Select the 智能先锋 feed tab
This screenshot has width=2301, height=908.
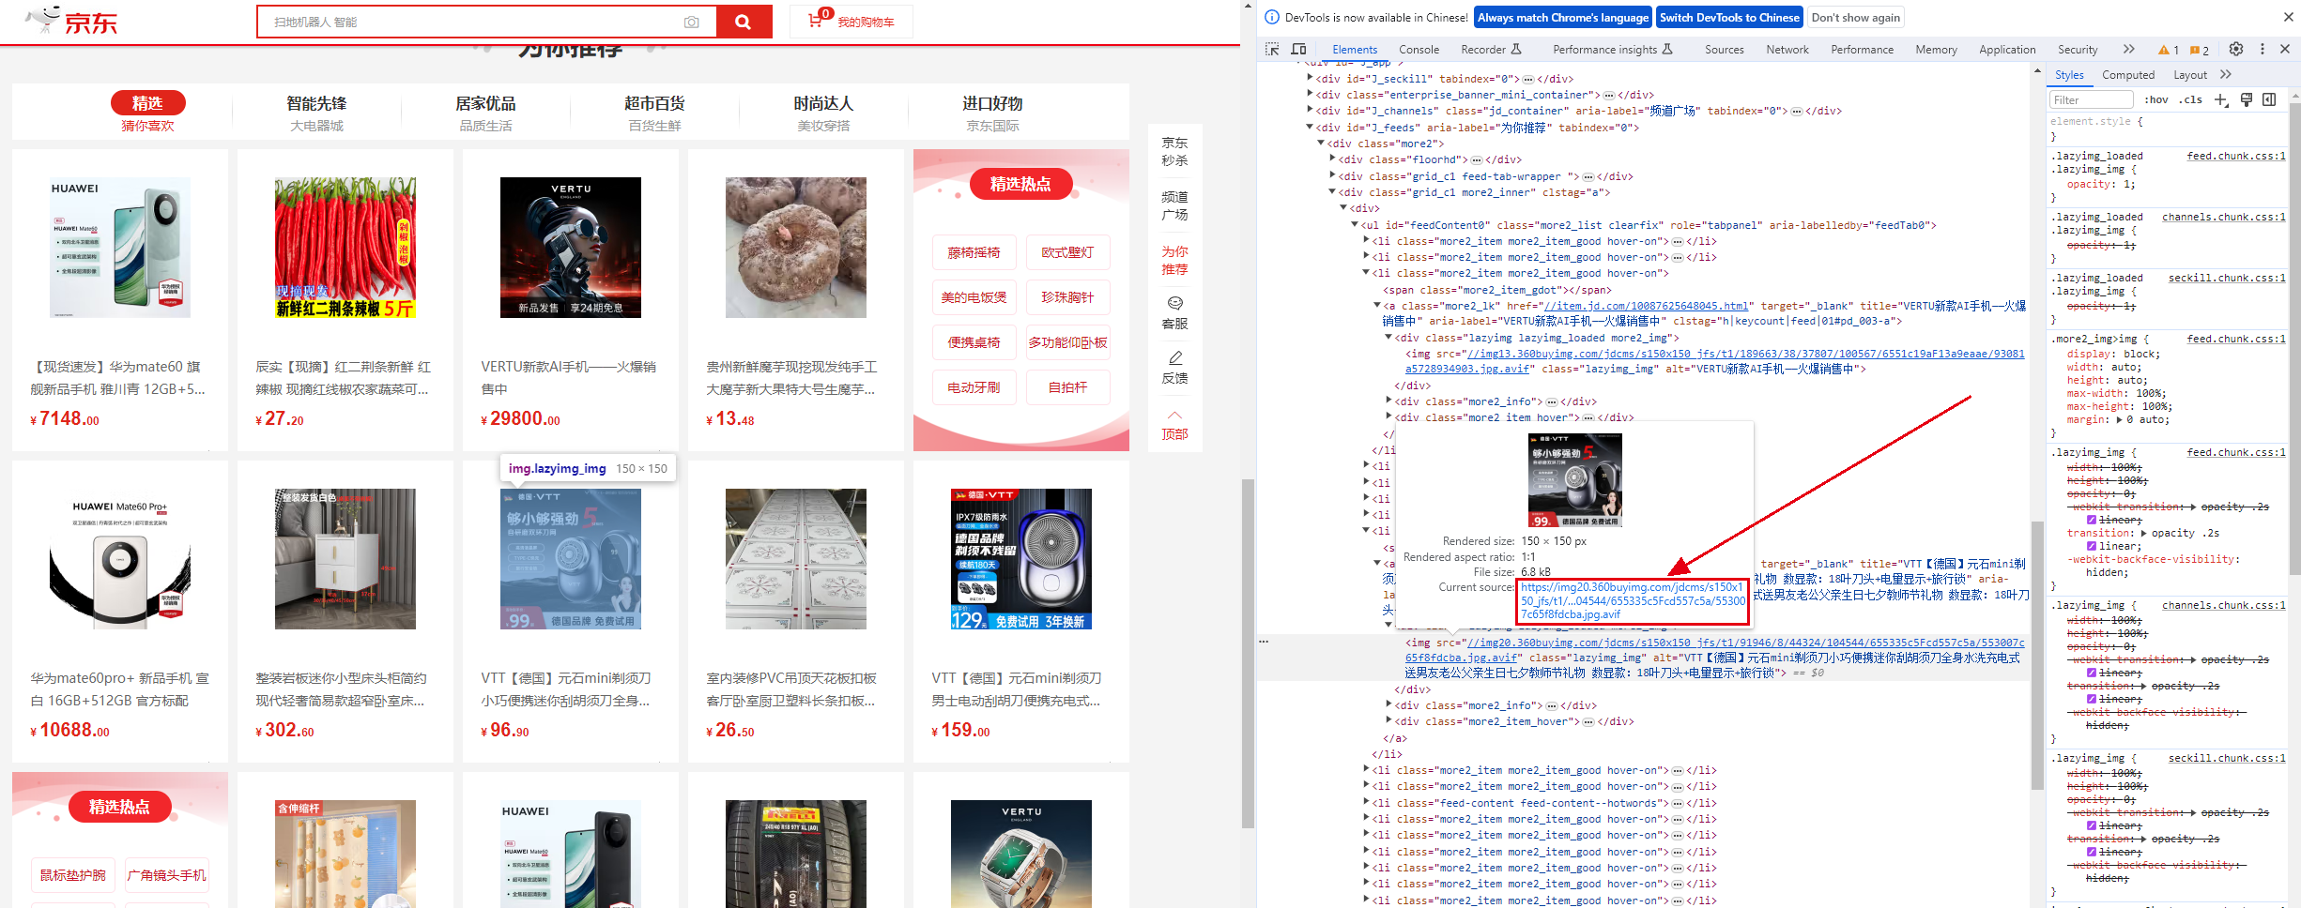tap(316, 113)
